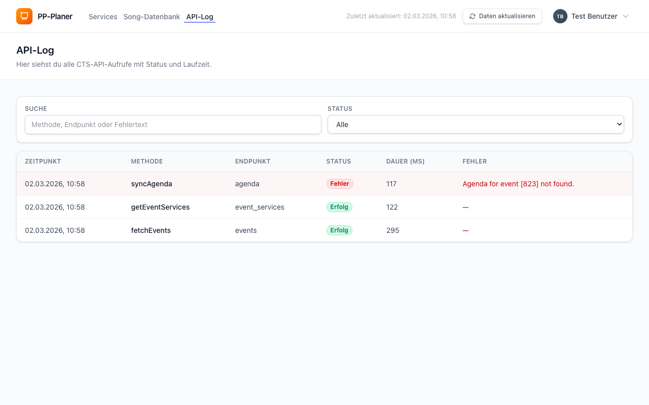This screenshot has width=649, height=405.
Task: Click the Erfolg badge for getEventServices
Action: pos(339,207)
